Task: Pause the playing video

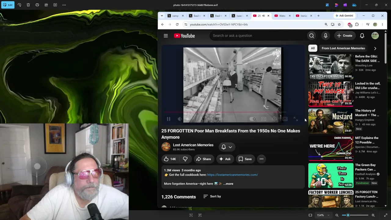Action: [x=168, y=119]
